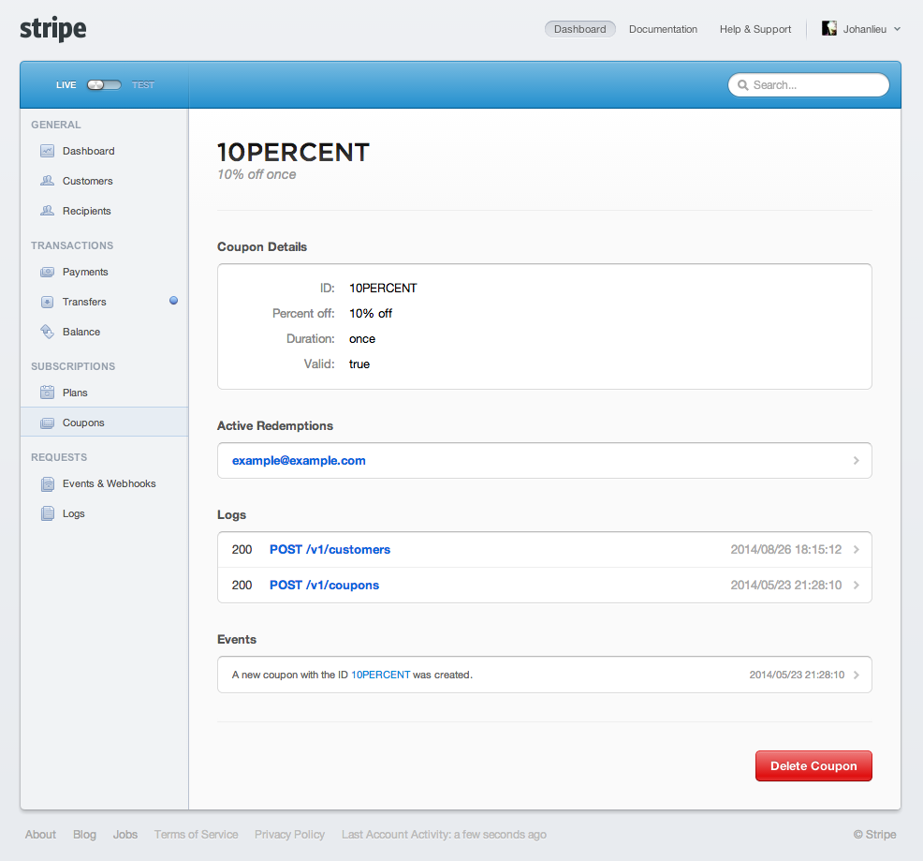Toggle the Live/Test mode switch

click(x=104, y=85)
